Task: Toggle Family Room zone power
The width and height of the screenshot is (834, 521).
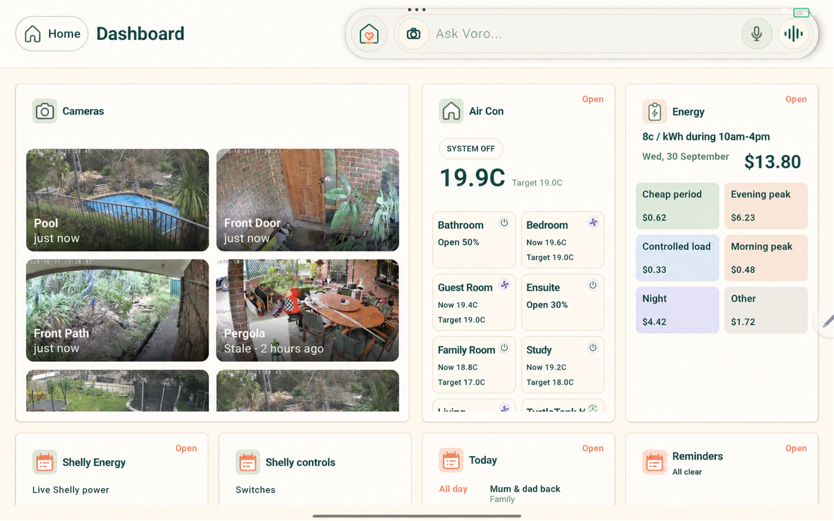Action: pyautogui.click(x=504, y=347)
